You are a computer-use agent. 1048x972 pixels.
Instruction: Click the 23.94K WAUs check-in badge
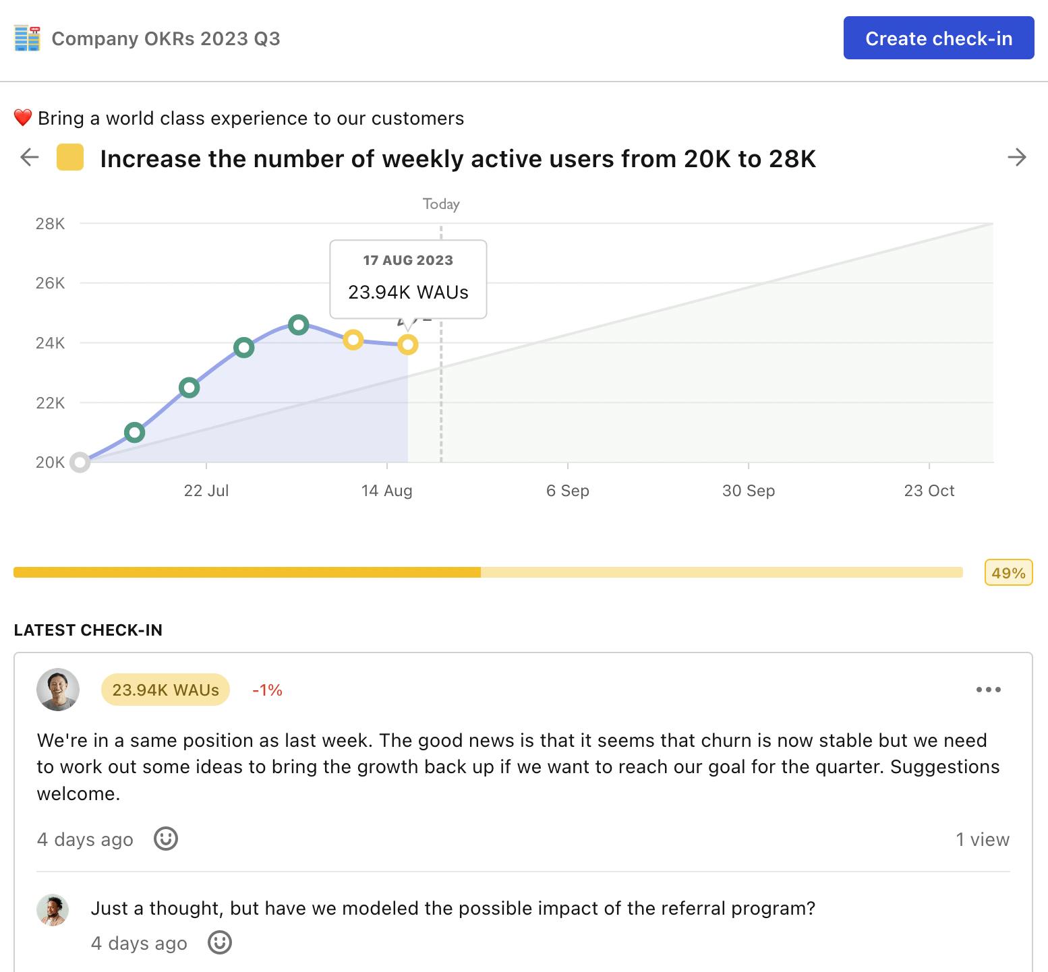(165, 690)
